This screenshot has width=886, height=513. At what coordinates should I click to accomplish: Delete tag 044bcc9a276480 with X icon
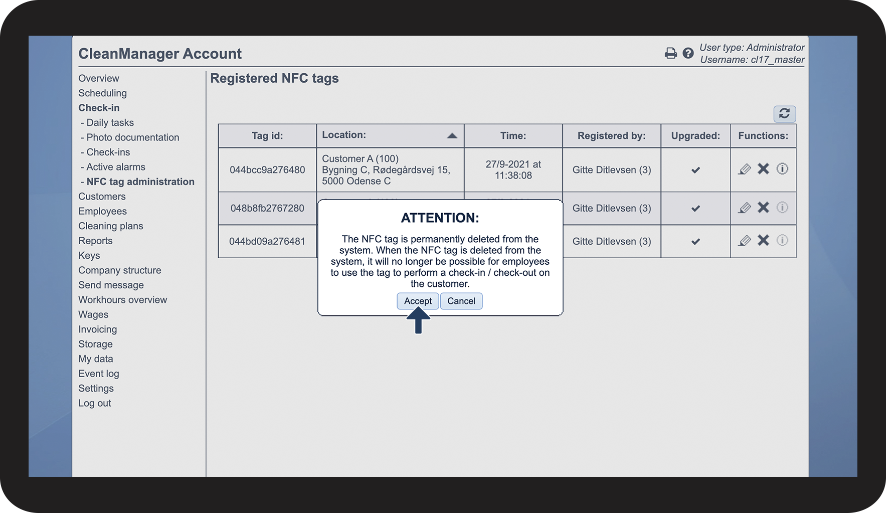pos(763,169)
